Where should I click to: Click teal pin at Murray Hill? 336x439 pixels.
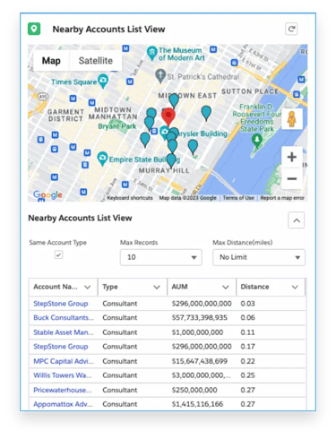(x=171, y=160)
